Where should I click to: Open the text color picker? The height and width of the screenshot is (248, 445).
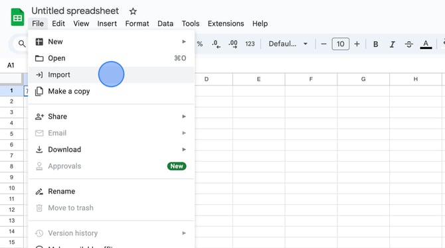tap(426, 44)
